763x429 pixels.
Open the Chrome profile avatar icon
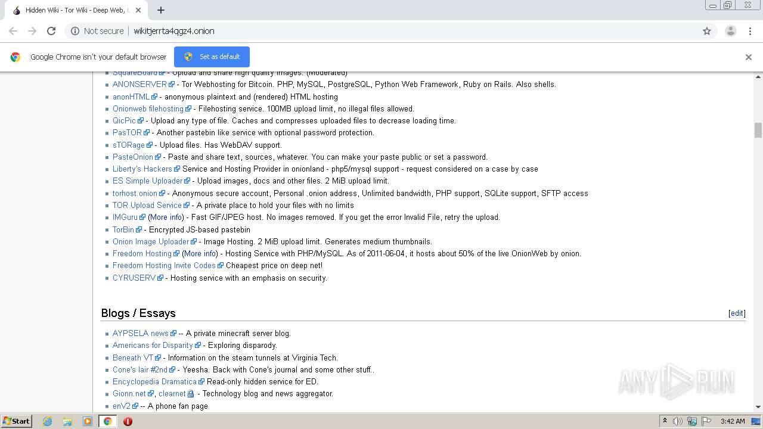pyautogui.click(x=731, y=31)
